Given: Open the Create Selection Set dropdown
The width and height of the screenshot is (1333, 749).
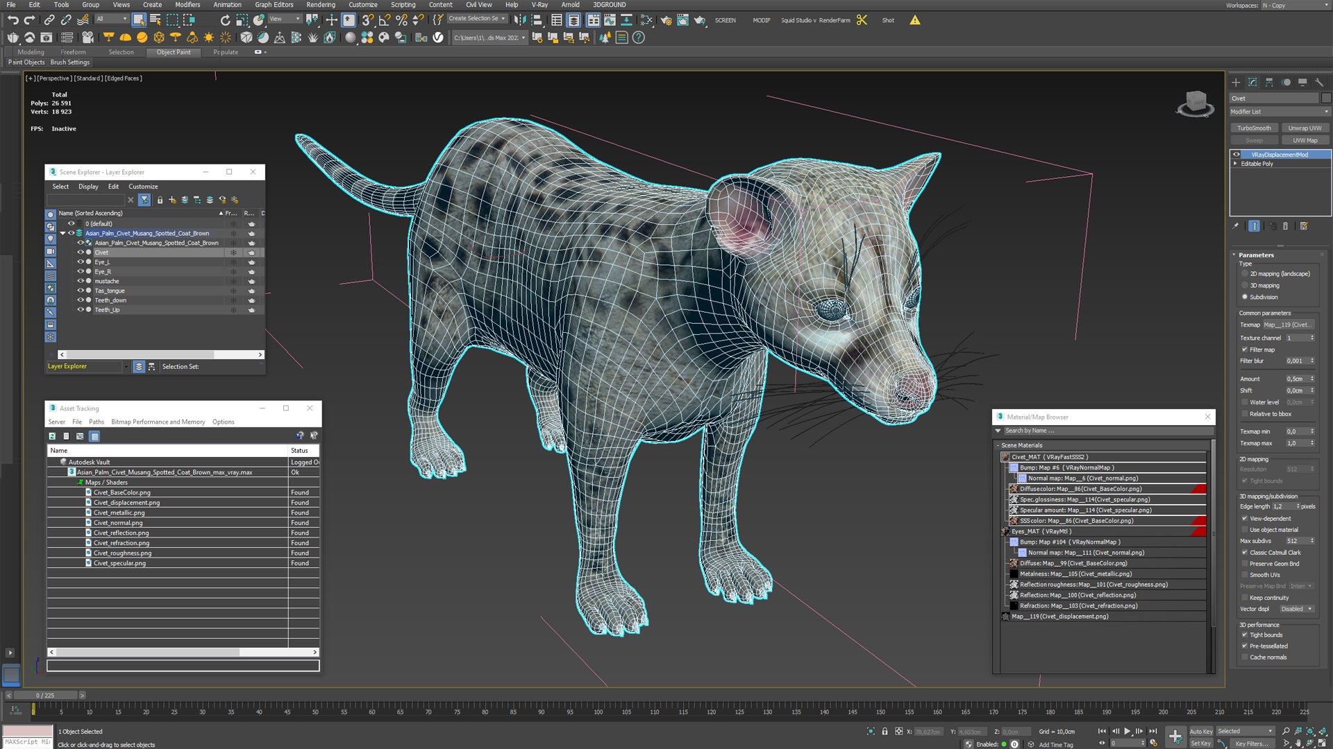Looking at the screenshot, I should 477,19.
